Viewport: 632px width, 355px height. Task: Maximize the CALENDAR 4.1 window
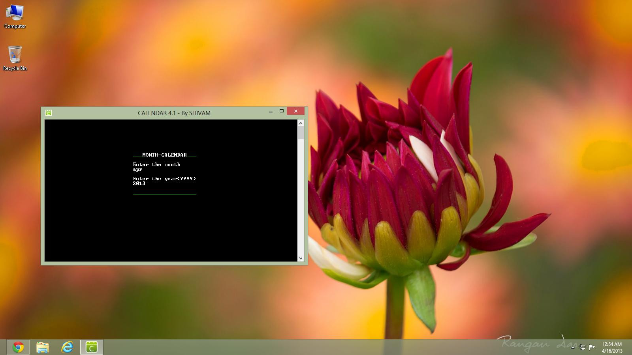(282, 111)
